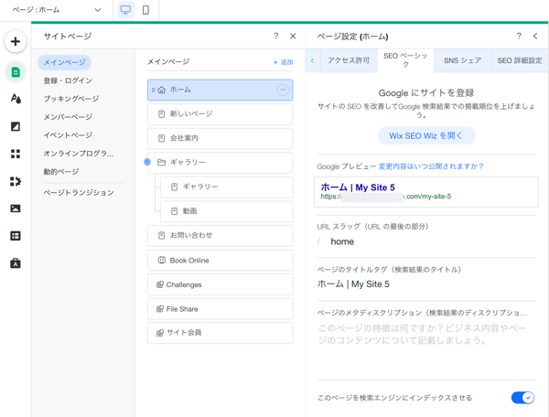Click the app icon beside Challenges

(160, 284)
